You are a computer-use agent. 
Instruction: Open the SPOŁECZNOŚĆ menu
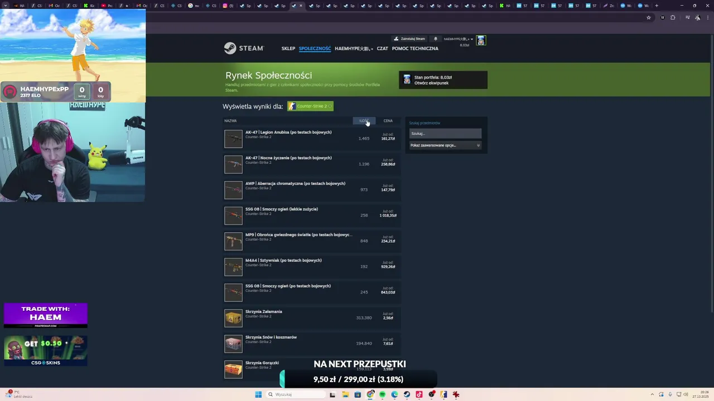(x=315, y=48)
